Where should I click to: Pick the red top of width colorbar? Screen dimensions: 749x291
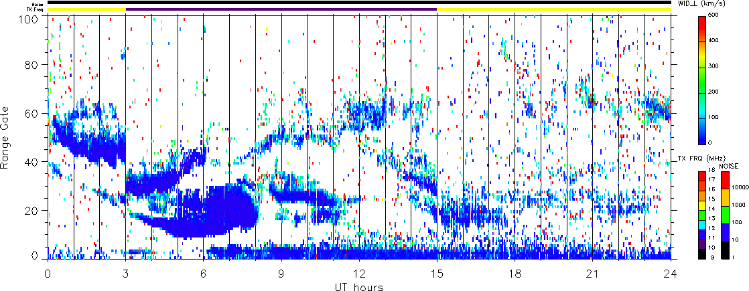tap(701, 21)
